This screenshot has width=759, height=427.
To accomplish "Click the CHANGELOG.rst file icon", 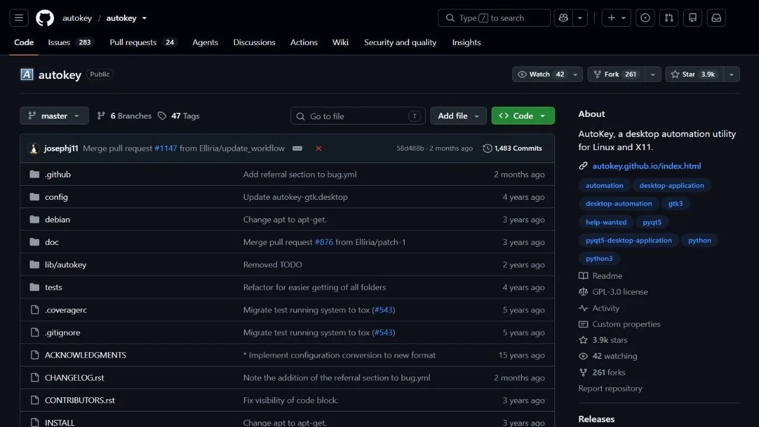I will 34,377.
